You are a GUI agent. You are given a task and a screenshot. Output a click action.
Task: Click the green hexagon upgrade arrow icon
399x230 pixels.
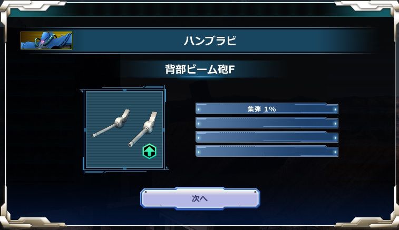click(149, 152)
